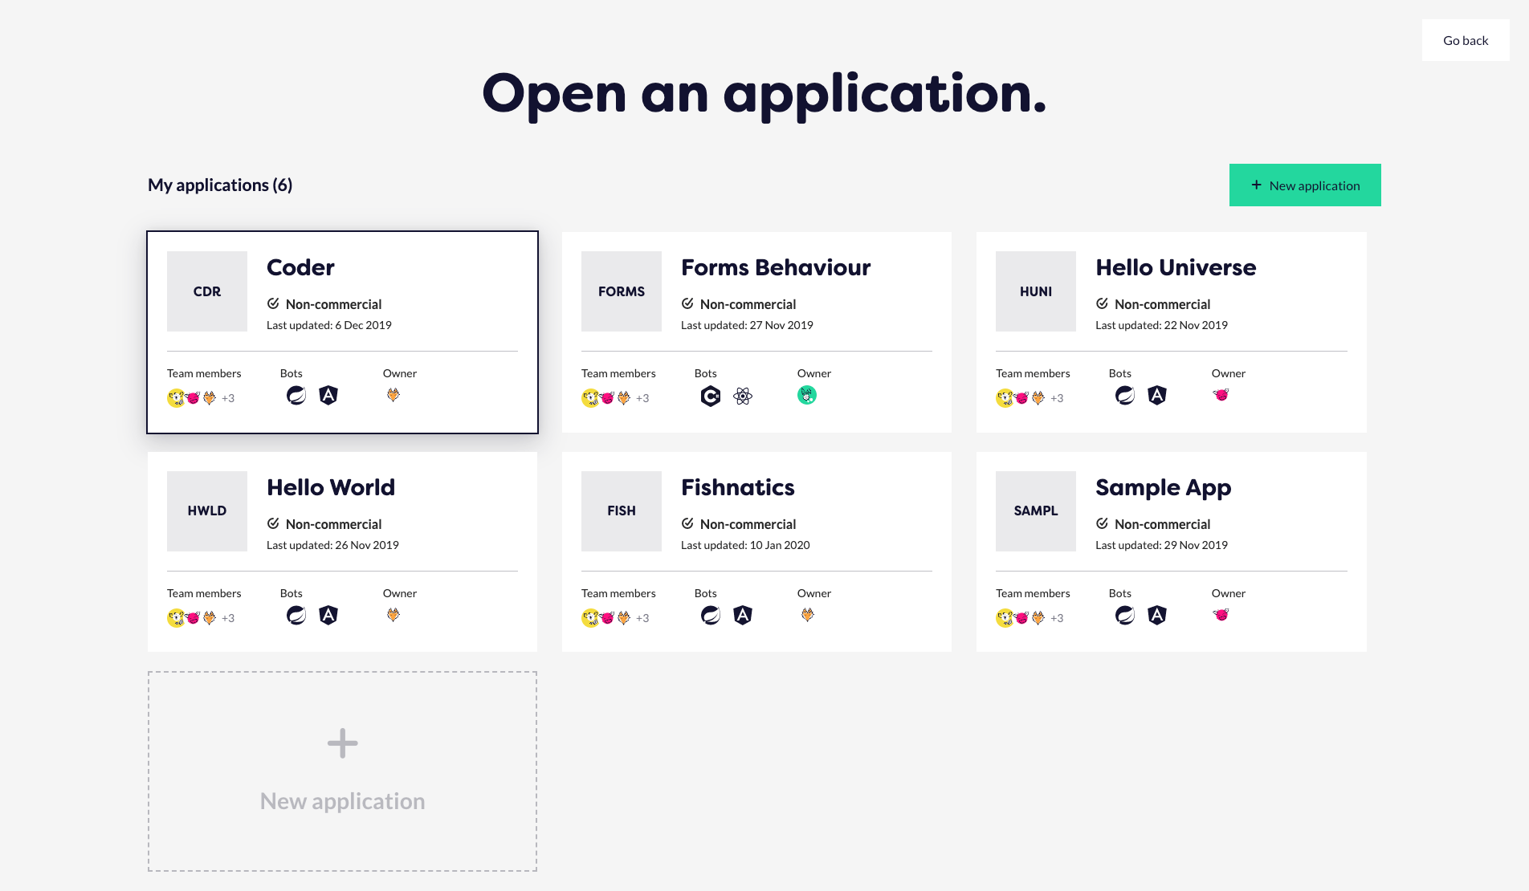Click the Go back button

coord(1466,40)
